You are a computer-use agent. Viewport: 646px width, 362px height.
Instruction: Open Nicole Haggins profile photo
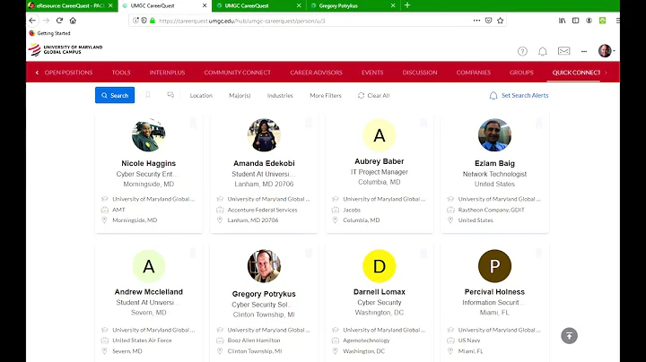click(x=149, y=135)
